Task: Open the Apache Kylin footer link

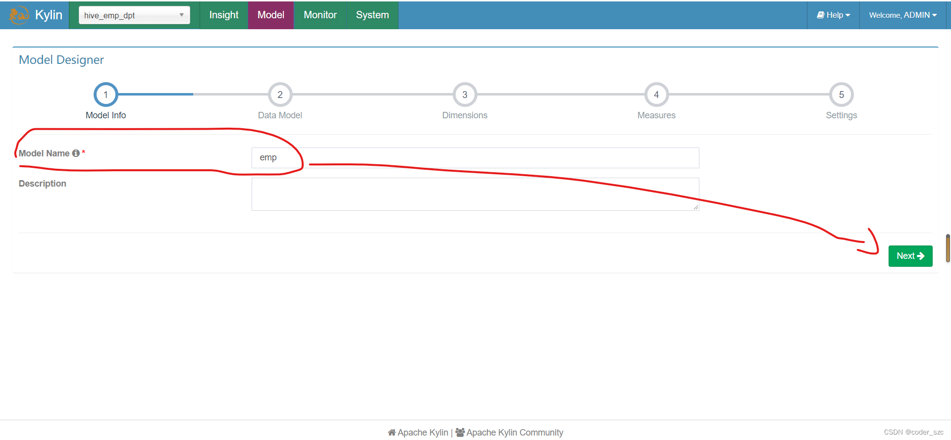Action: coord(418,433)
